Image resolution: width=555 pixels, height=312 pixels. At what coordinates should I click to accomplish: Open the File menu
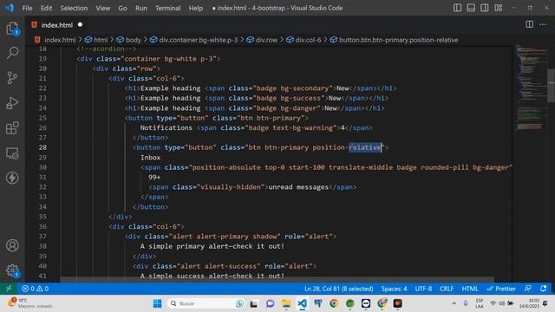tap(27, 8)
